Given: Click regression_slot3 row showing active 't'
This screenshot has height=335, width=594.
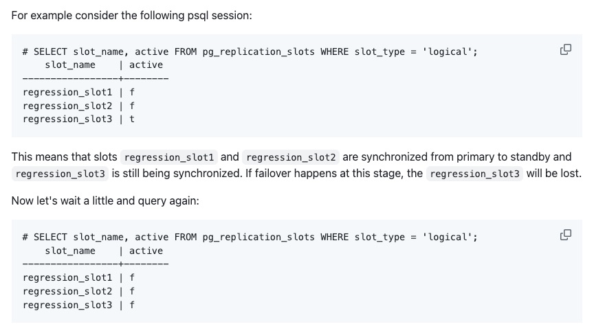Looking at the screenshot, I should pos(78,119).
